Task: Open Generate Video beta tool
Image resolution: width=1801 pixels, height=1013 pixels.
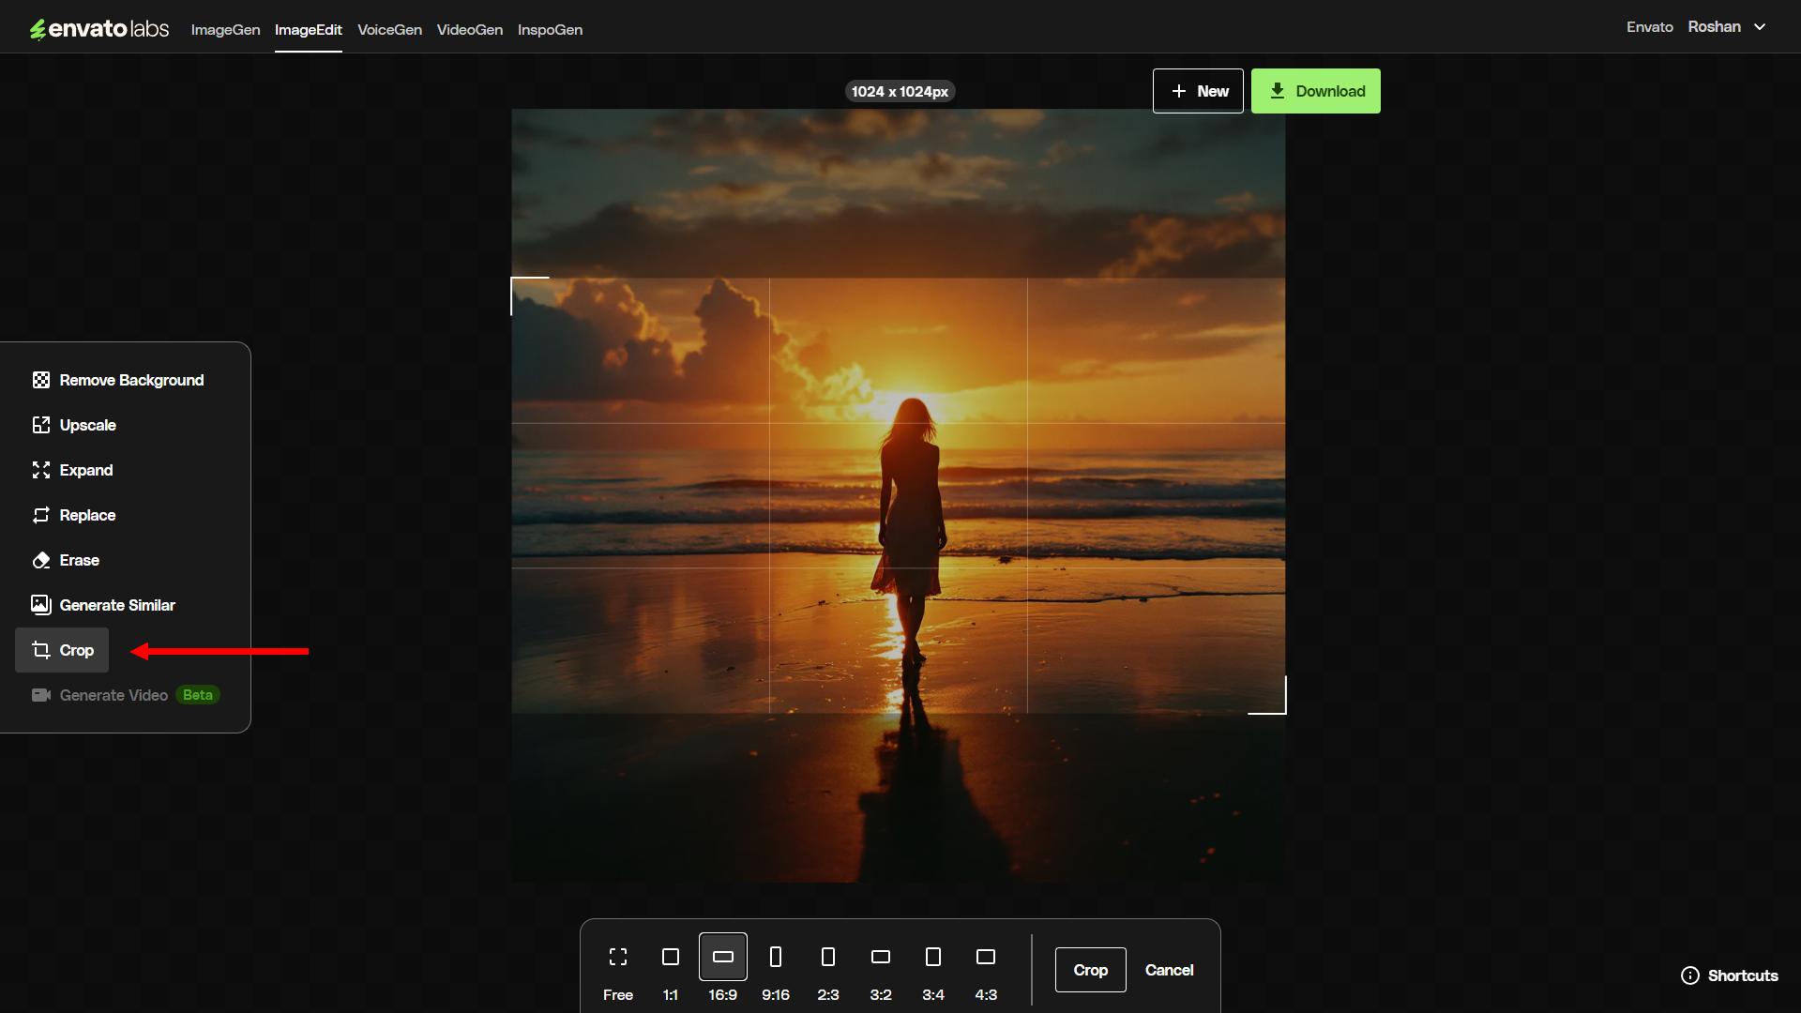Action: [125, 695]
